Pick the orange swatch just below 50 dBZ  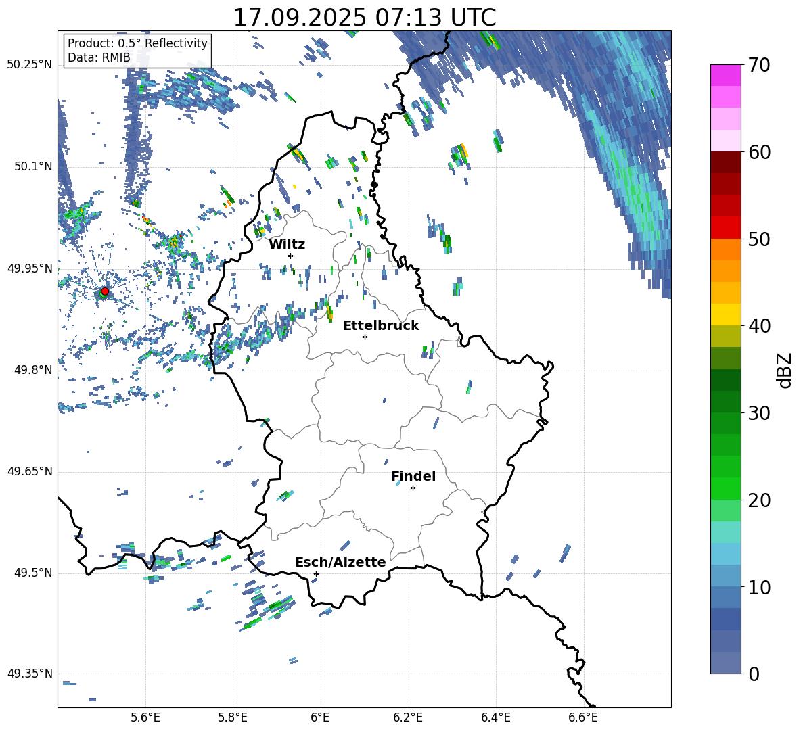[726, 250]
